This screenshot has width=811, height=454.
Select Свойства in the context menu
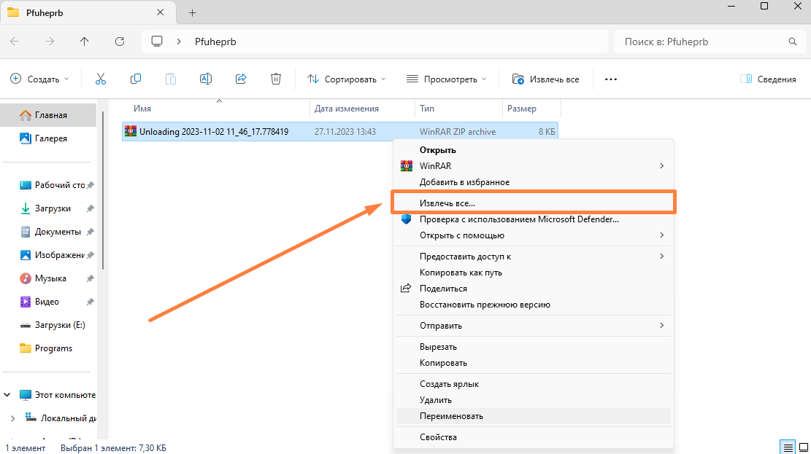438,437
